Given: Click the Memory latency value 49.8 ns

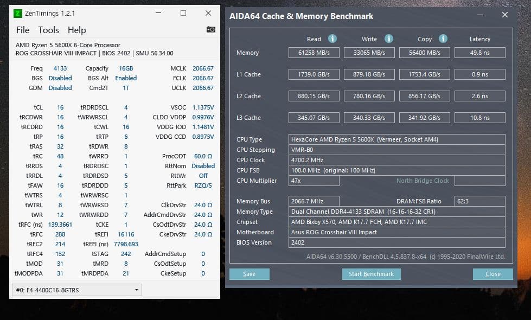Looking at the screenshot, I should pyautogui.click(x=480, y=53).
